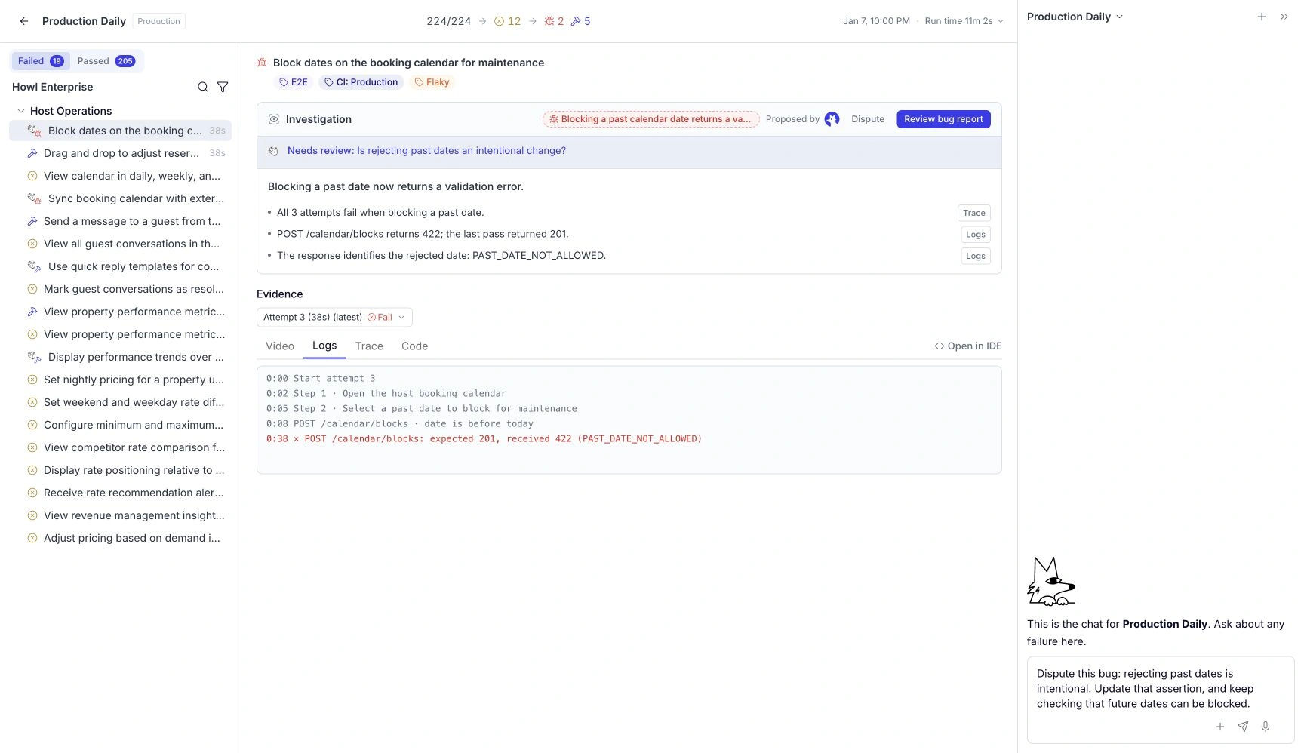1304x753 pixels.
Task: Click the Needs review hand icon
Action: (x=274, y=151)
